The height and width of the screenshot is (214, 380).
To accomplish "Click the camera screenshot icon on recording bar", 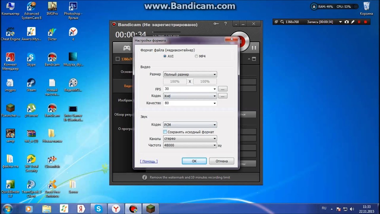I will [346, 22].
